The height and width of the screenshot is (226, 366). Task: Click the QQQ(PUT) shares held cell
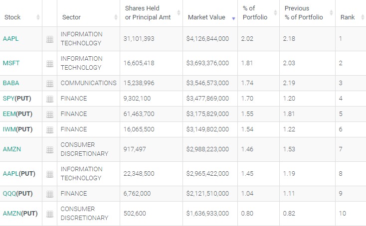coord(136,194)
